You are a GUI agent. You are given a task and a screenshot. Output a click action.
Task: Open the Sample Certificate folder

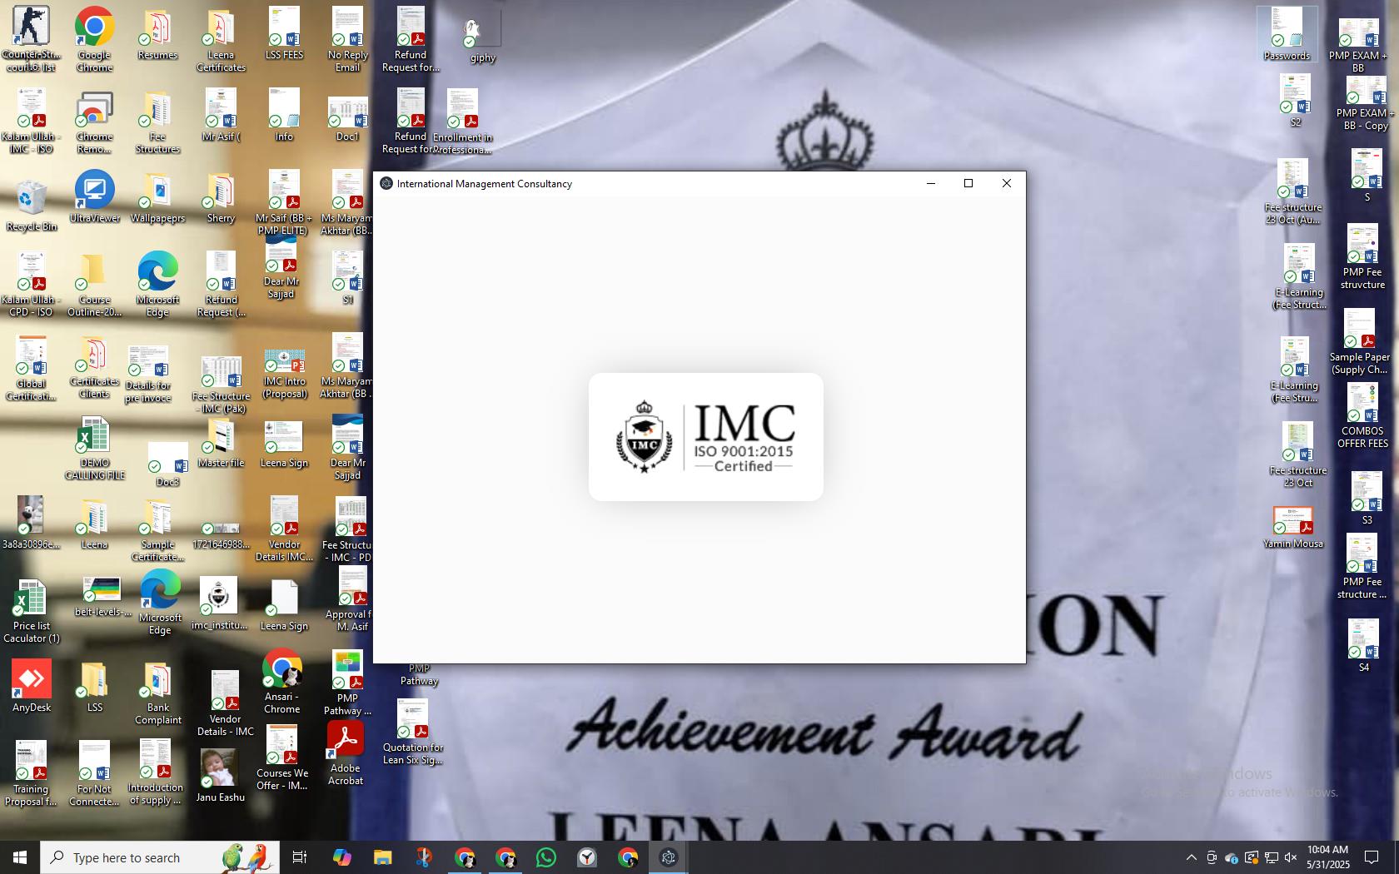point(157,530)
